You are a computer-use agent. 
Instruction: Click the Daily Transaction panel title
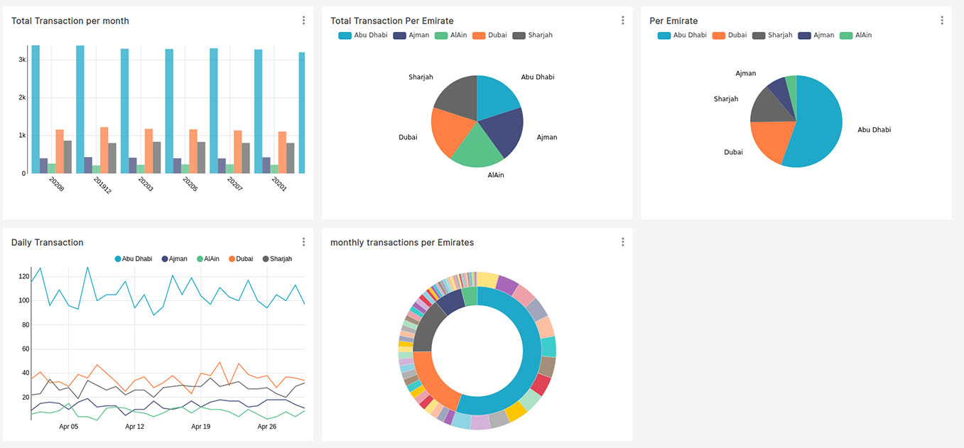pos(47,242)
